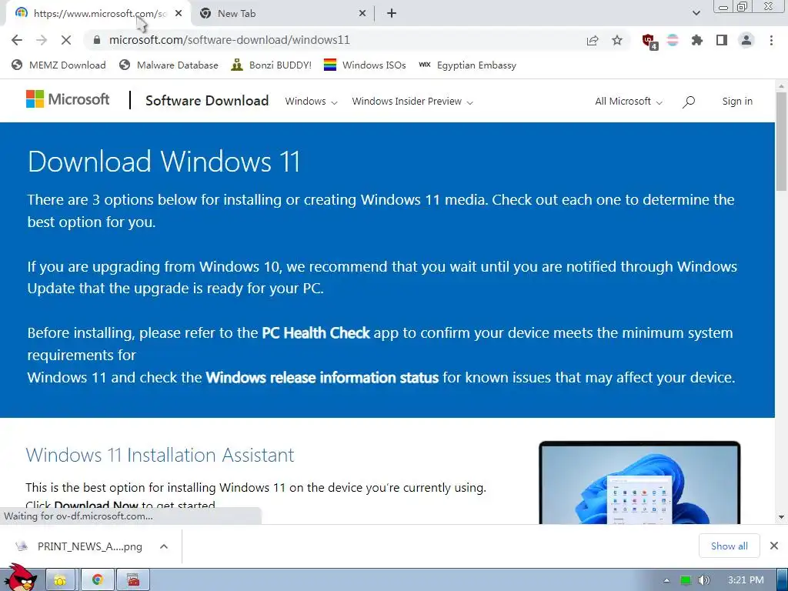Click the page vertical scrollbar thumb
The image size is (788, 591).
[781, 141]
